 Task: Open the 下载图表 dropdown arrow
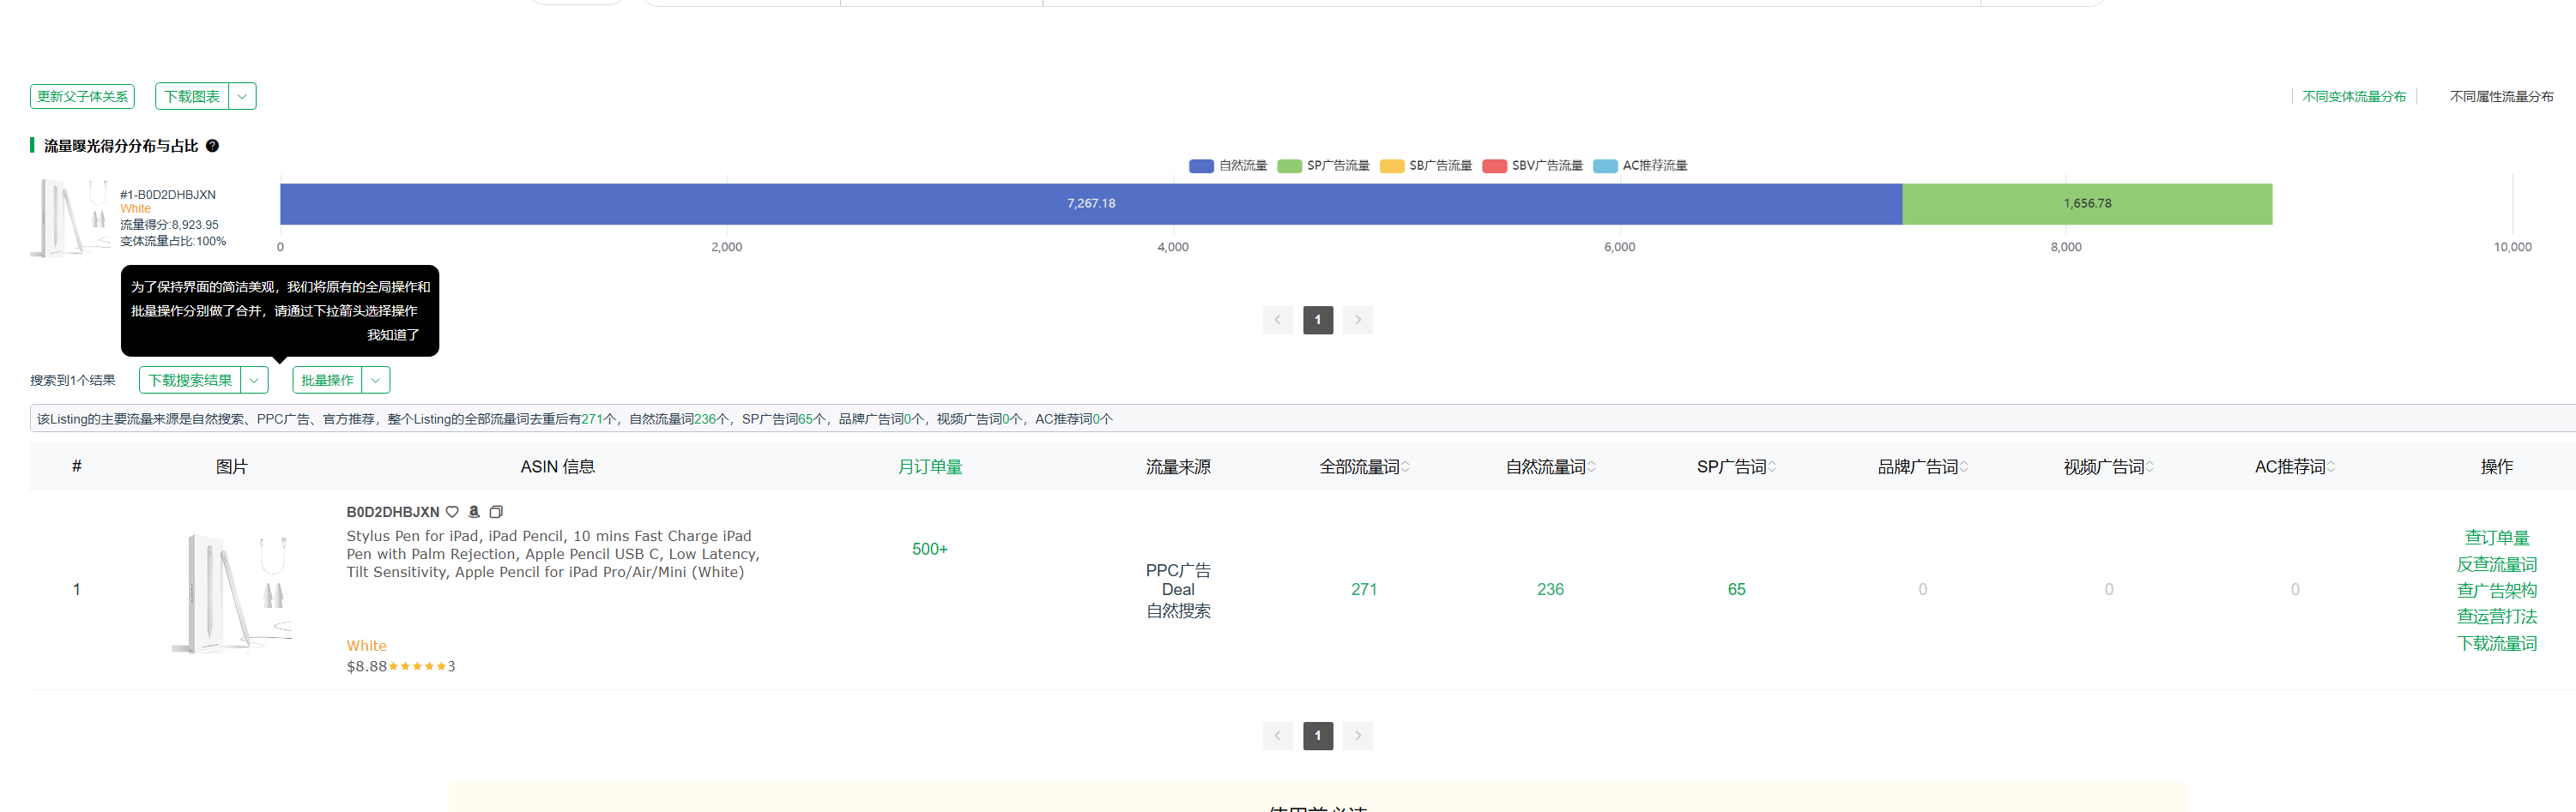point(241,95)
